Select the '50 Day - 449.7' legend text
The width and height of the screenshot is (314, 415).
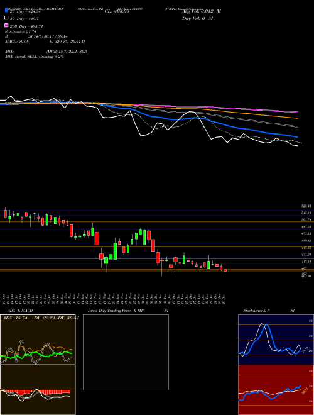[24, 19]
